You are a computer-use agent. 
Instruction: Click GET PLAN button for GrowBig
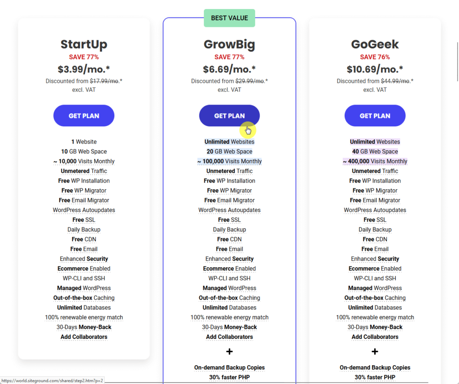click(229, 116)
